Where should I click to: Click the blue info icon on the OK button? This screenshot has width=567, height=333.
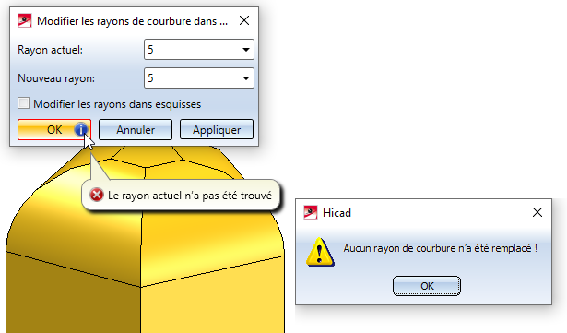tap(80, 129)
